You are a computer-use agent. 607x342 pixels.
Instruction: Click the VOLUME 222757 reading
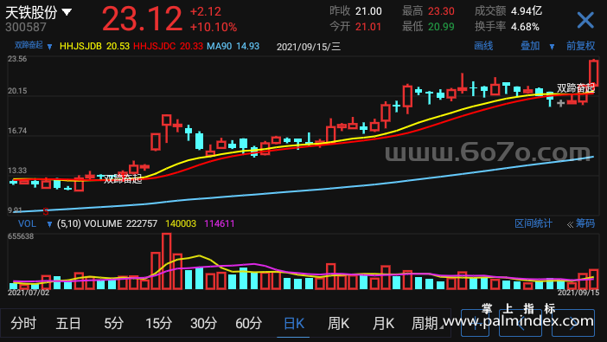click(121, 223)
